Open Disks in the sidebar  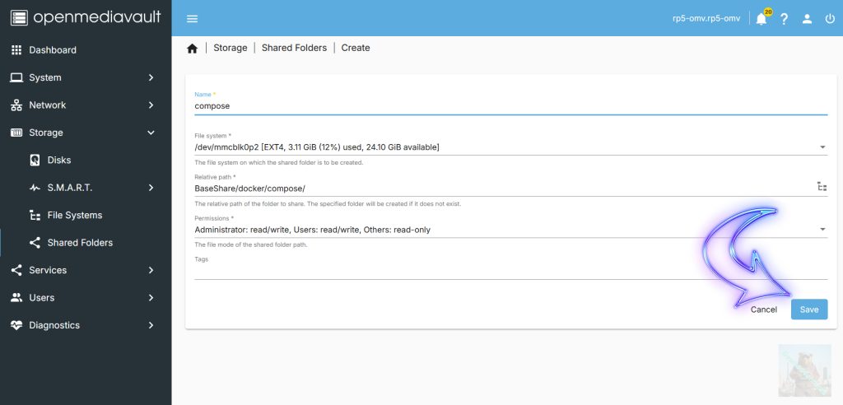(x=59, y=160)
